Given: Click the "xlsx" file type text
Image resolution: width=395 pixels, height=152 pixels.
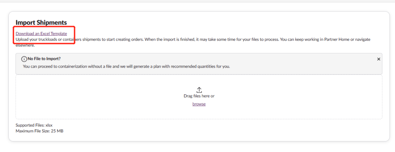Looking at the screenshot, I should [x=49, y=125].
